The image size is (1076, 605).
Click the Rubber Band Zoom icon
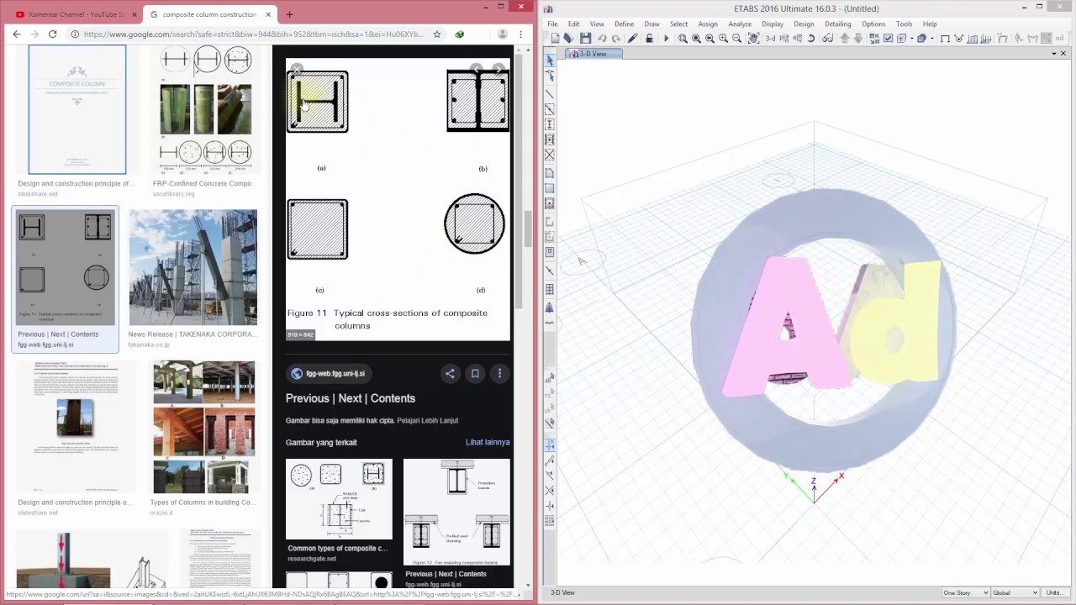click(x=682, y=39)
